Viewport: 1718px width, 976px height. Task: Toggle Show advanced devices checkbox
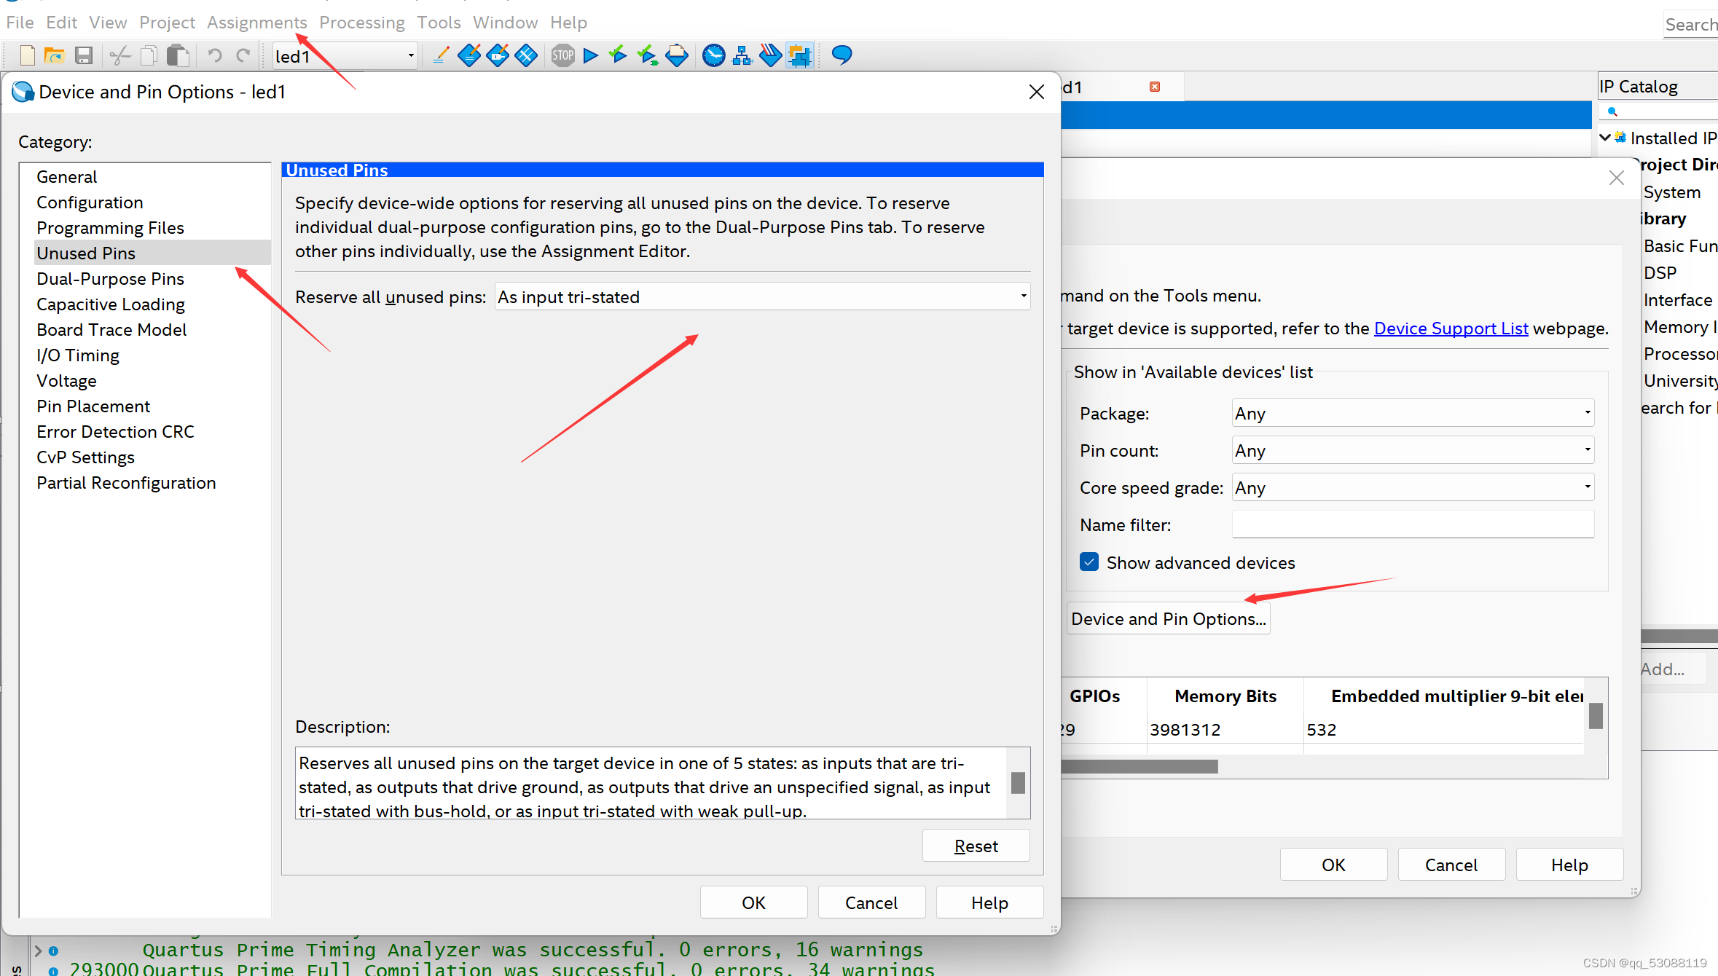point(1089,562)
